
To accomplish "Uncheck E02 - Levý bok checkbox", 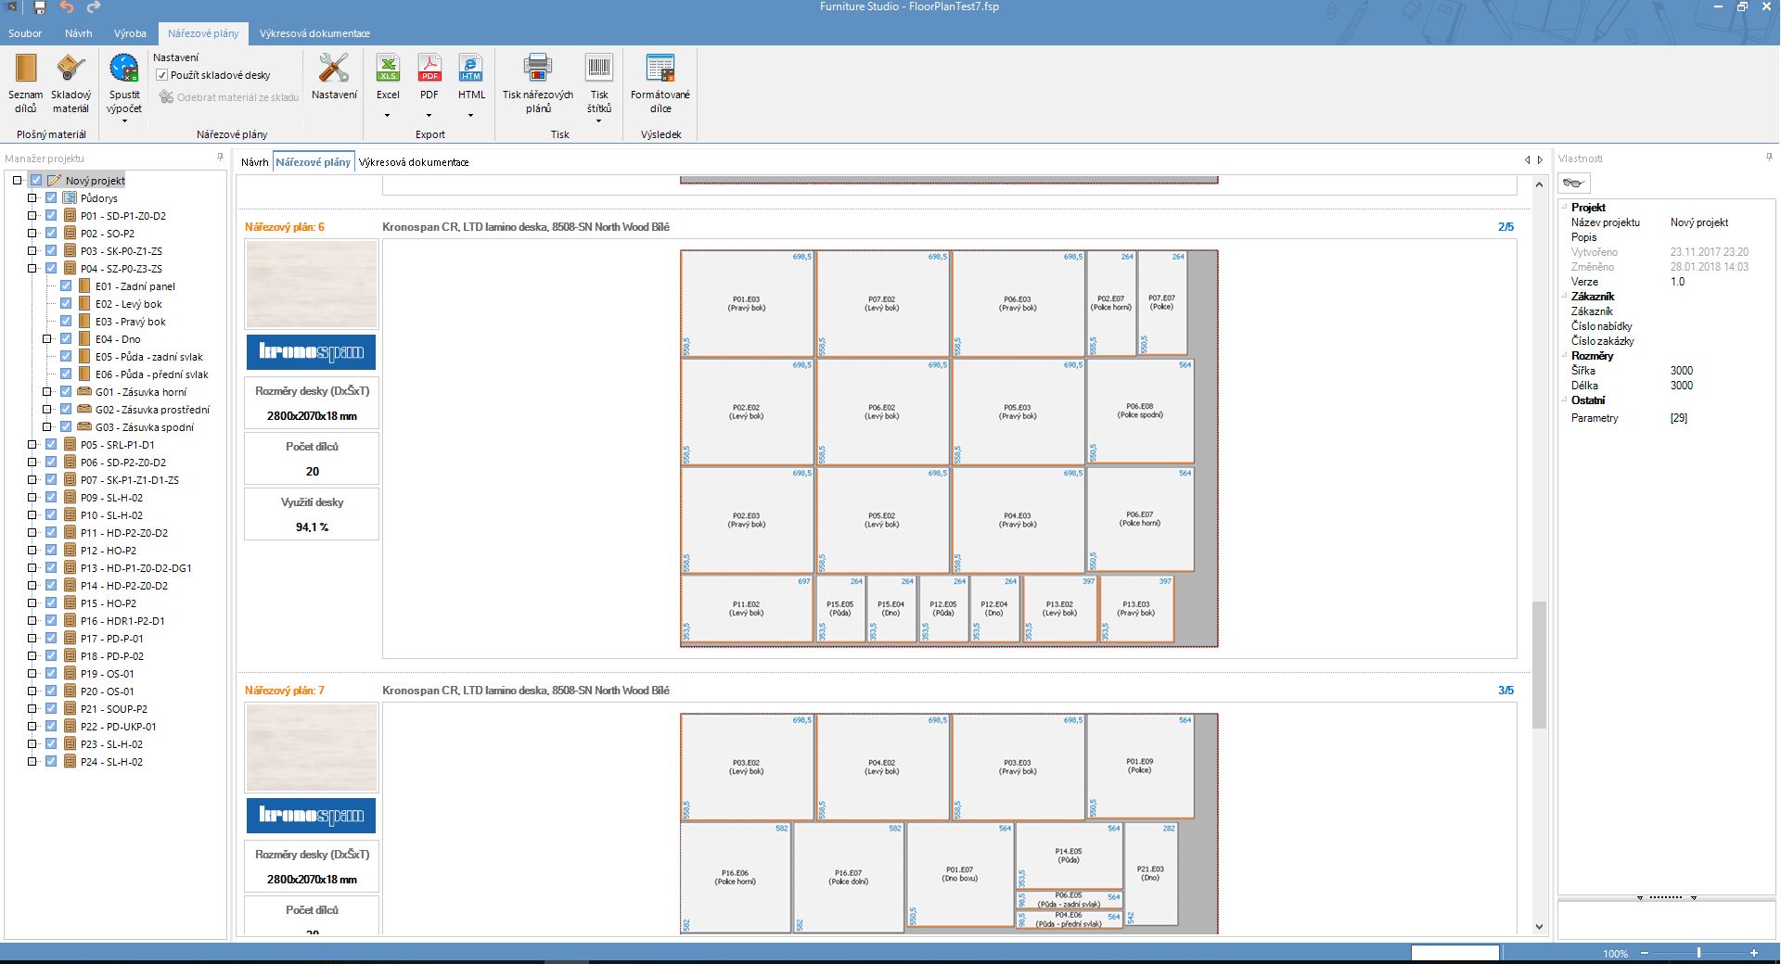I will coord(66,303).
